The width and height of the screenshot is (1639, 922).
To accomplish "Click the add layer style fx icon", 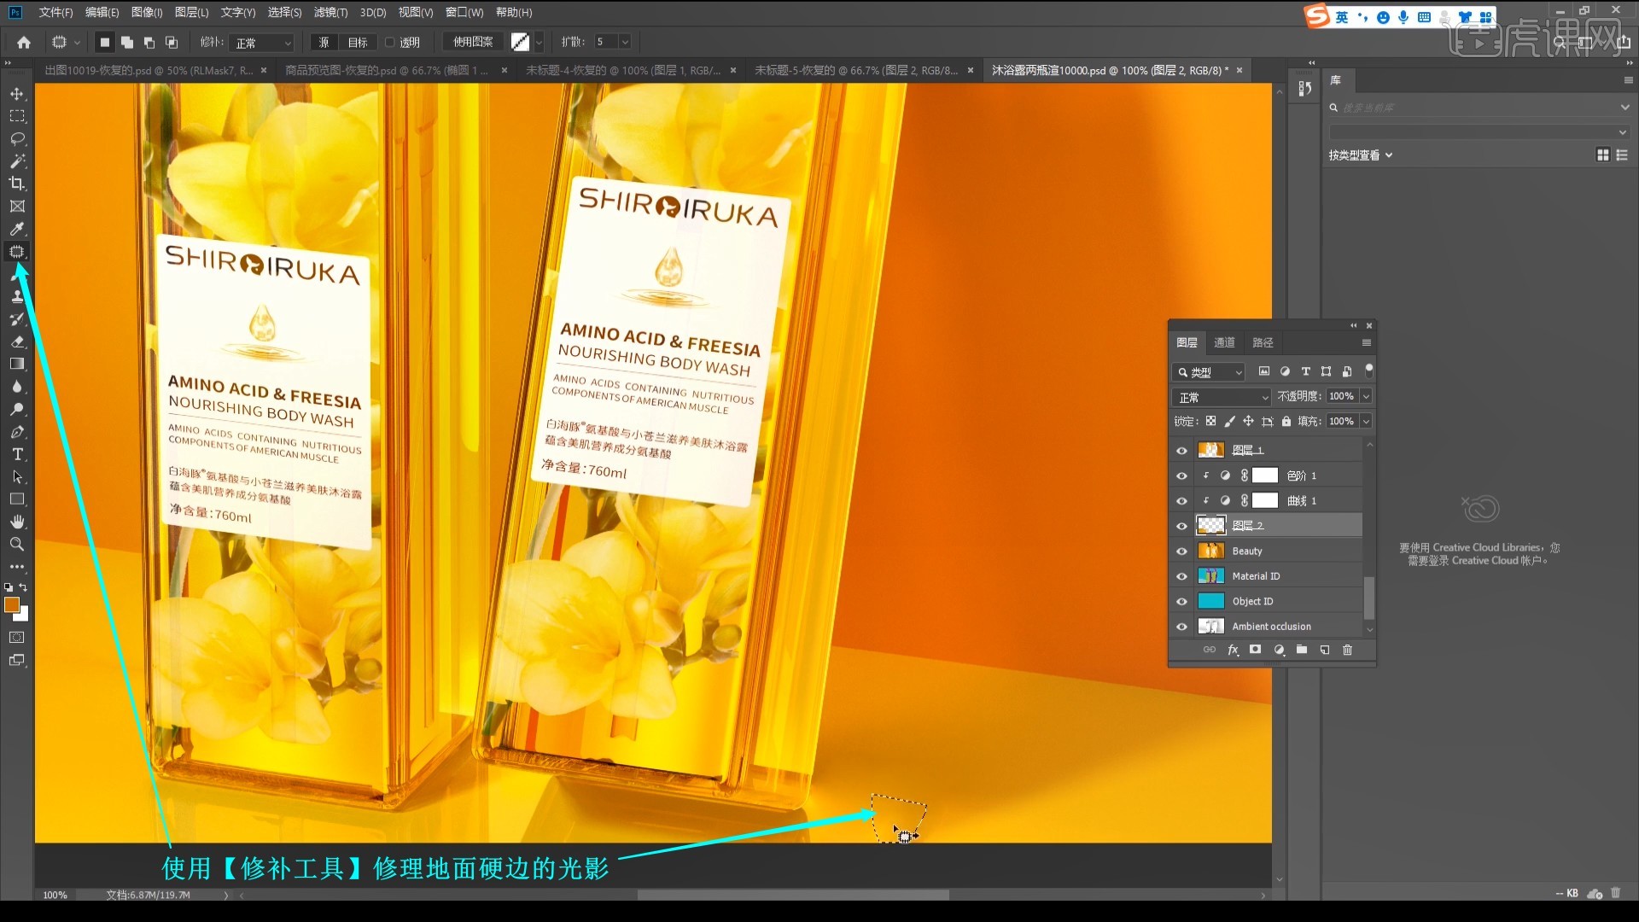I will coord(1233,650).
